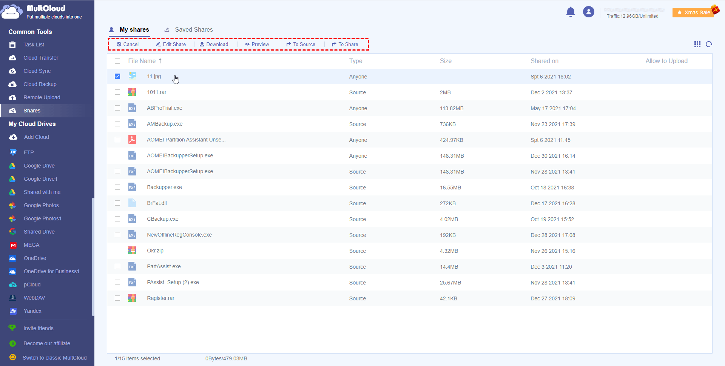Switch to My shares tab
Screen dimensions: 725x366
(129, 29)
